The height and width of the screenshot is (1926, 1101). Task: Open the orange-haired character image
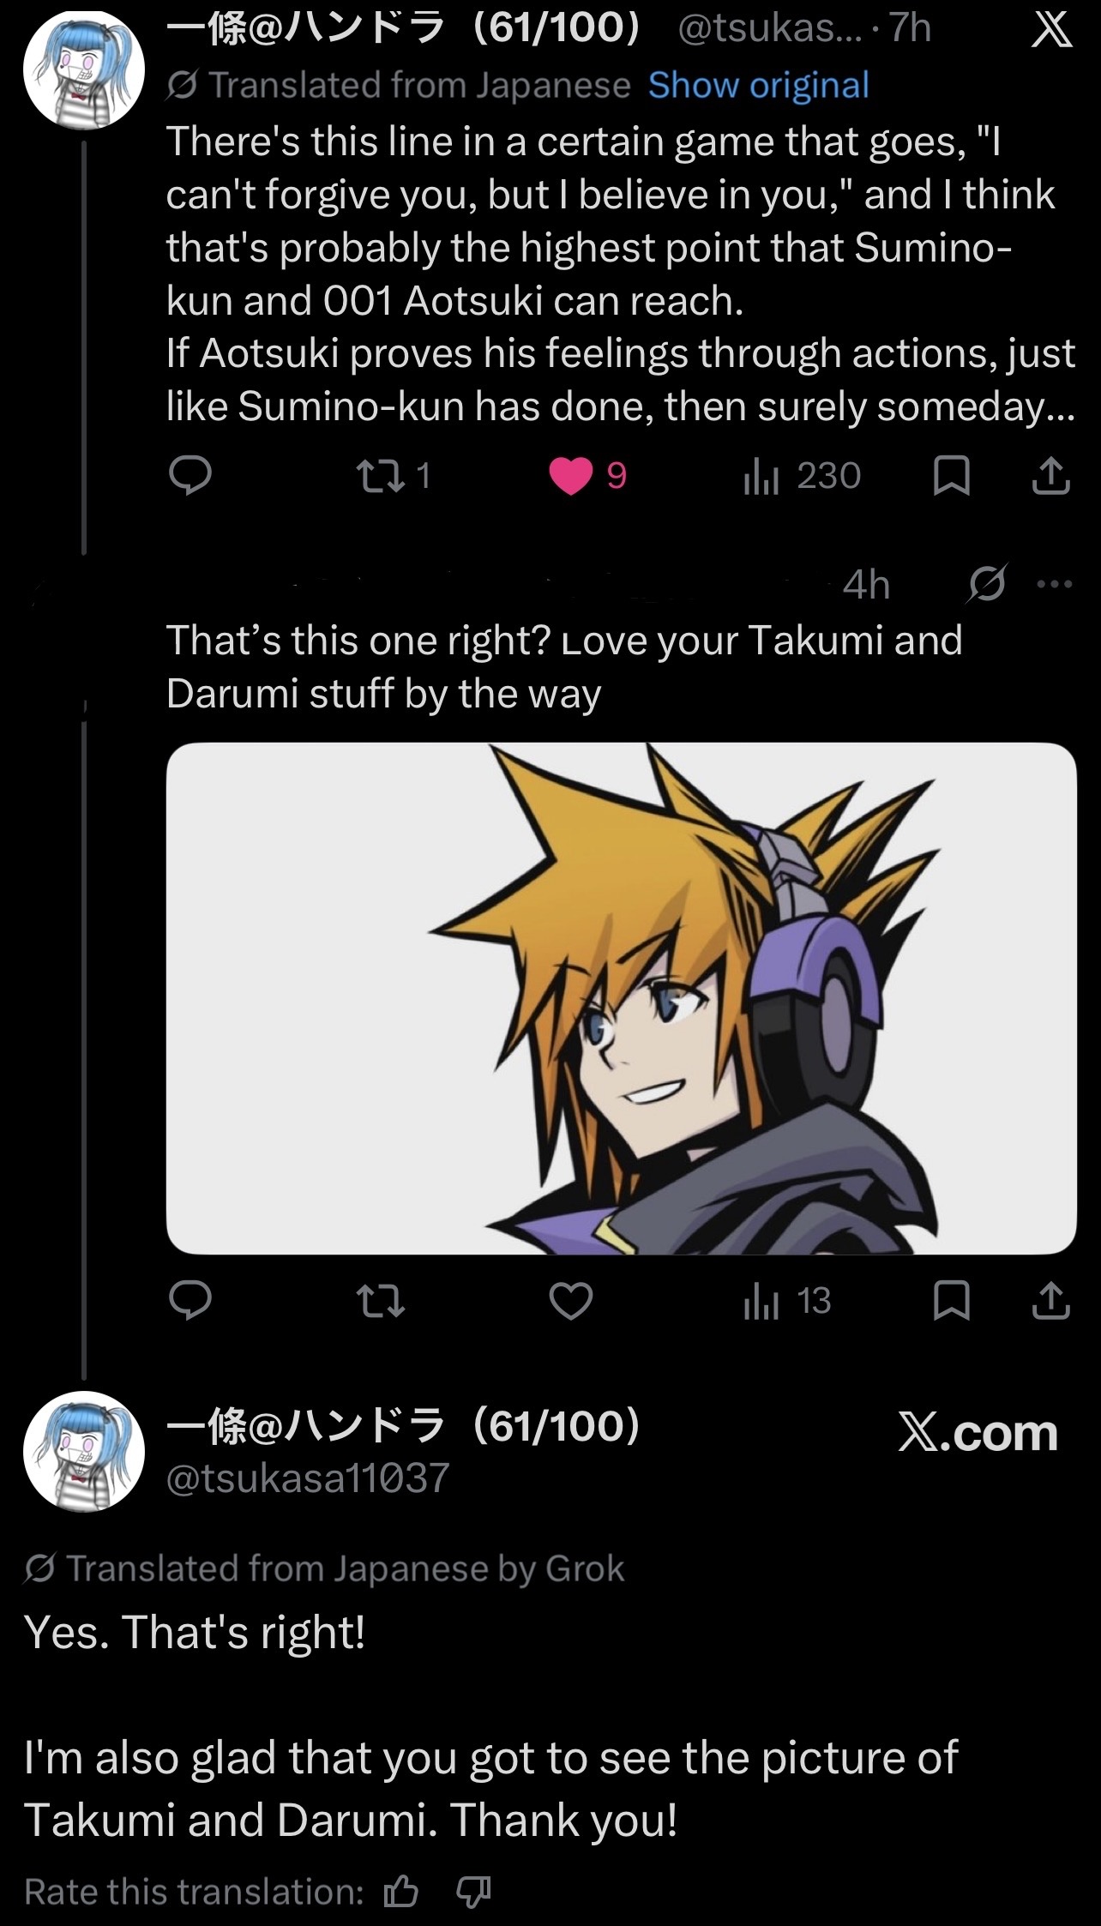622,998
